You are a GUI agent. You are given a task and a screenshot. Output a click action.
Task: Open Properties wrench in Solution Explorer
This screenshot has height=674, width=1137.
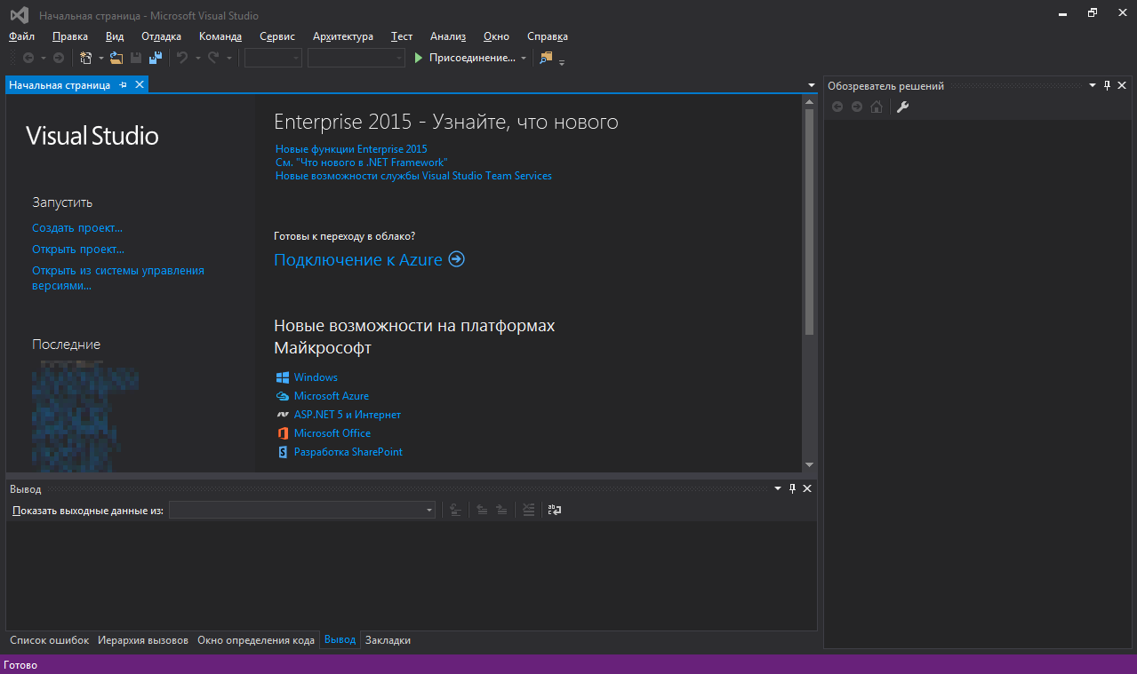(x=902, y=107)
